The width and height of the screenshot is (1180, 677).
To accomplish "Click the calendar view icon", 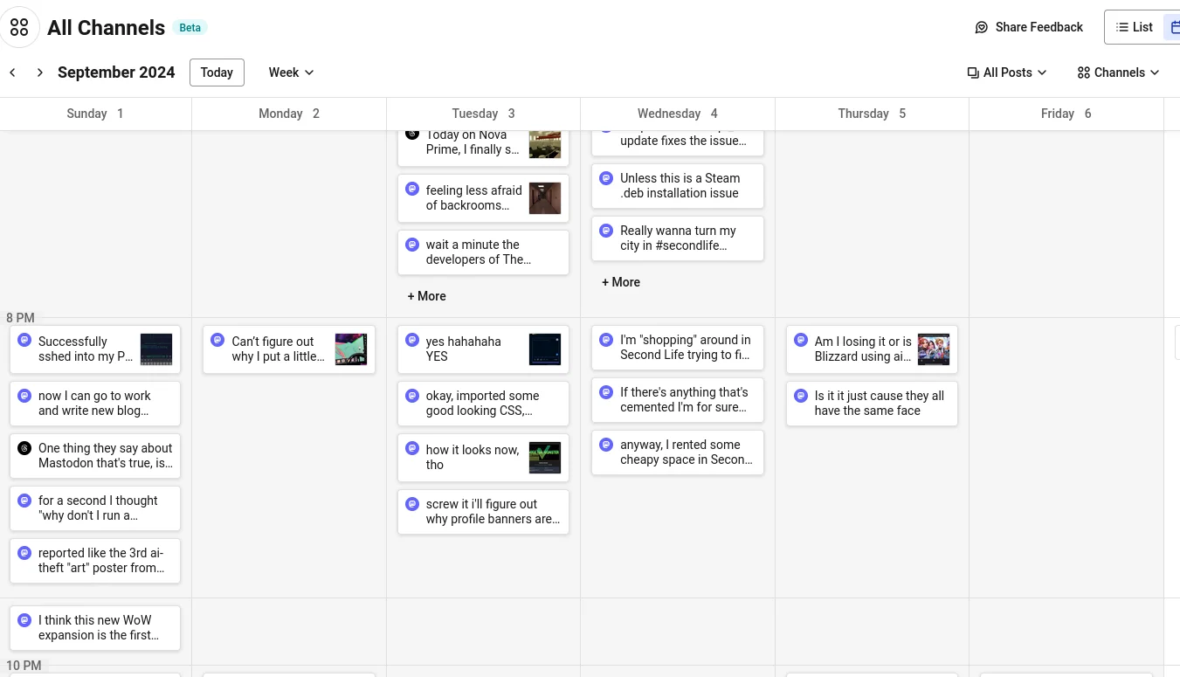I will (1175, 27).
